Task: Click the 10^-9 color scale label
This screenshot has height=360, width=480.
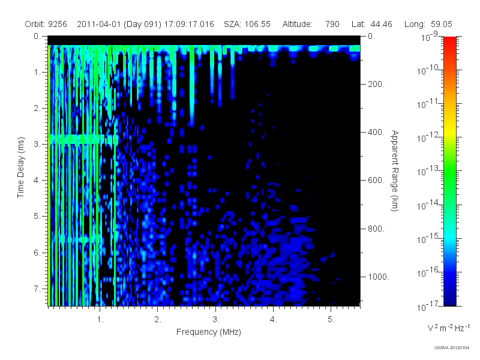Action: (430, 37)
